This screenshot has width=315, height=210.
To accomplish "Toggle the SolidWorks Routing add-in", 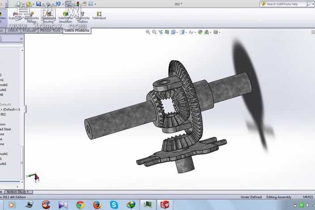I will 48,17.
